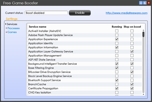The image size is (152, 102).
Task: Click the Stop on boost column header
Action: 132,27
